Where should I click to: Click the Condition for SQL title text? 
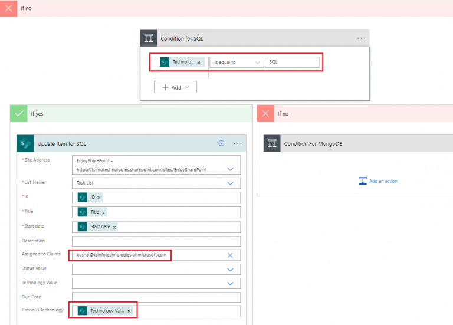[182, 38]
